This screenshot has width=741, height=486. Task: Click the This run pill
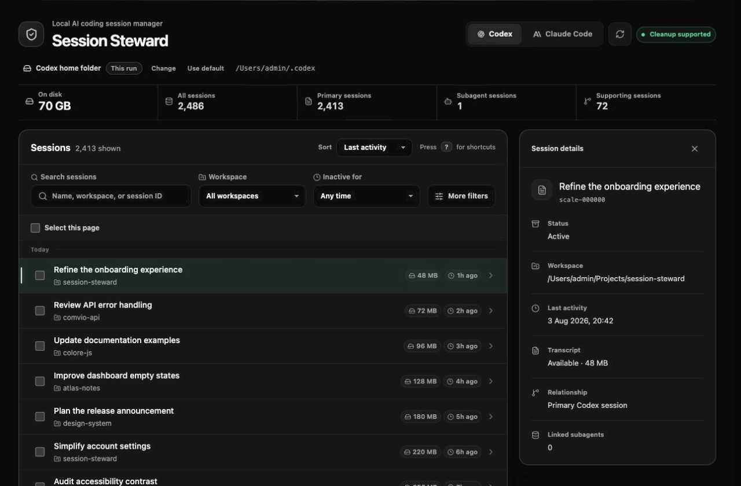(124, 68)
